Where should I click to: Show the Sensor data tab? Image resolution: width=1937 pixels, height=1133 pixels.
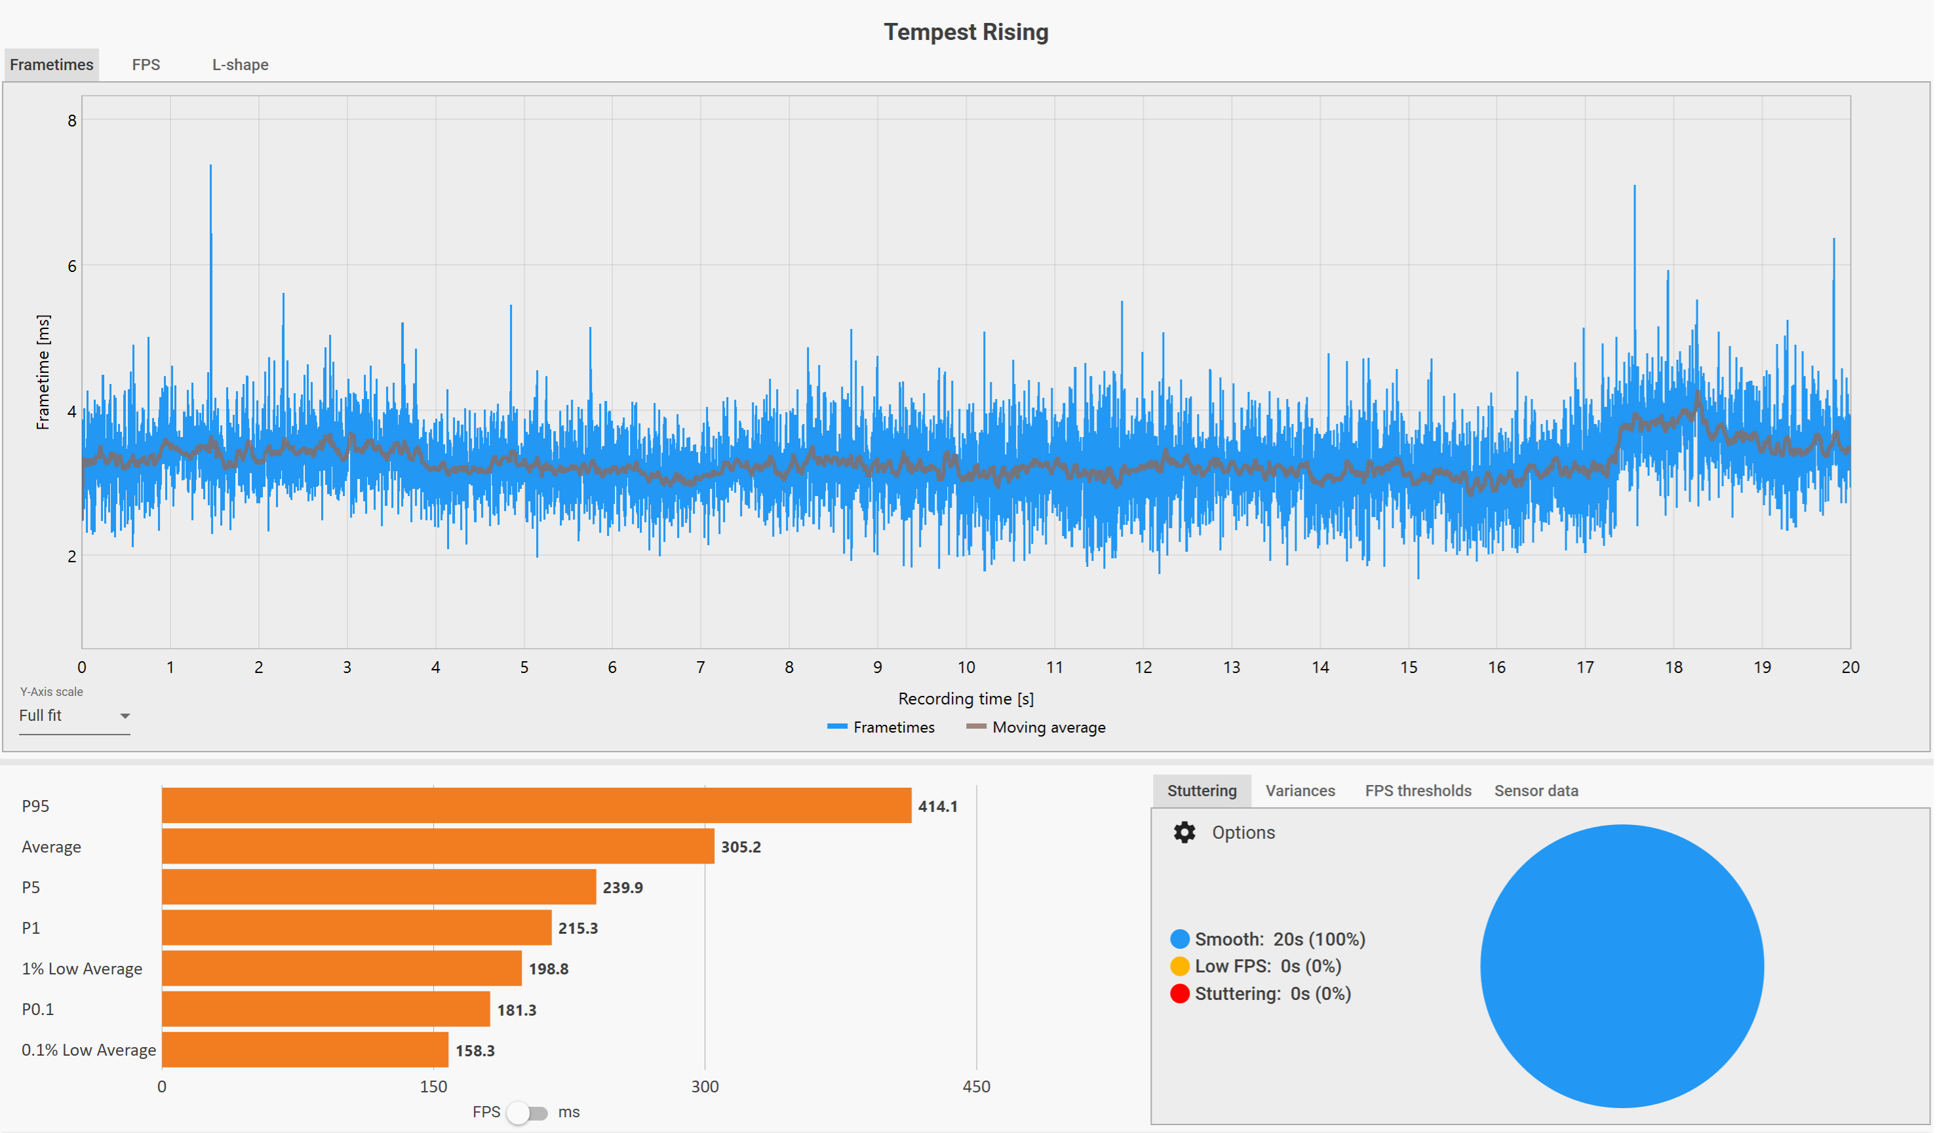tap(1537, 792)
